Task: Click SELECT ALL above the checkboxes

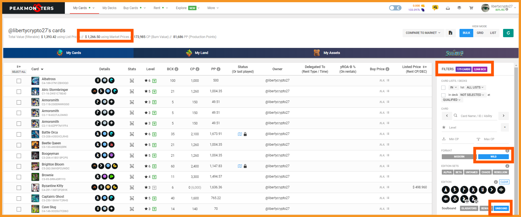Action: 19,72
